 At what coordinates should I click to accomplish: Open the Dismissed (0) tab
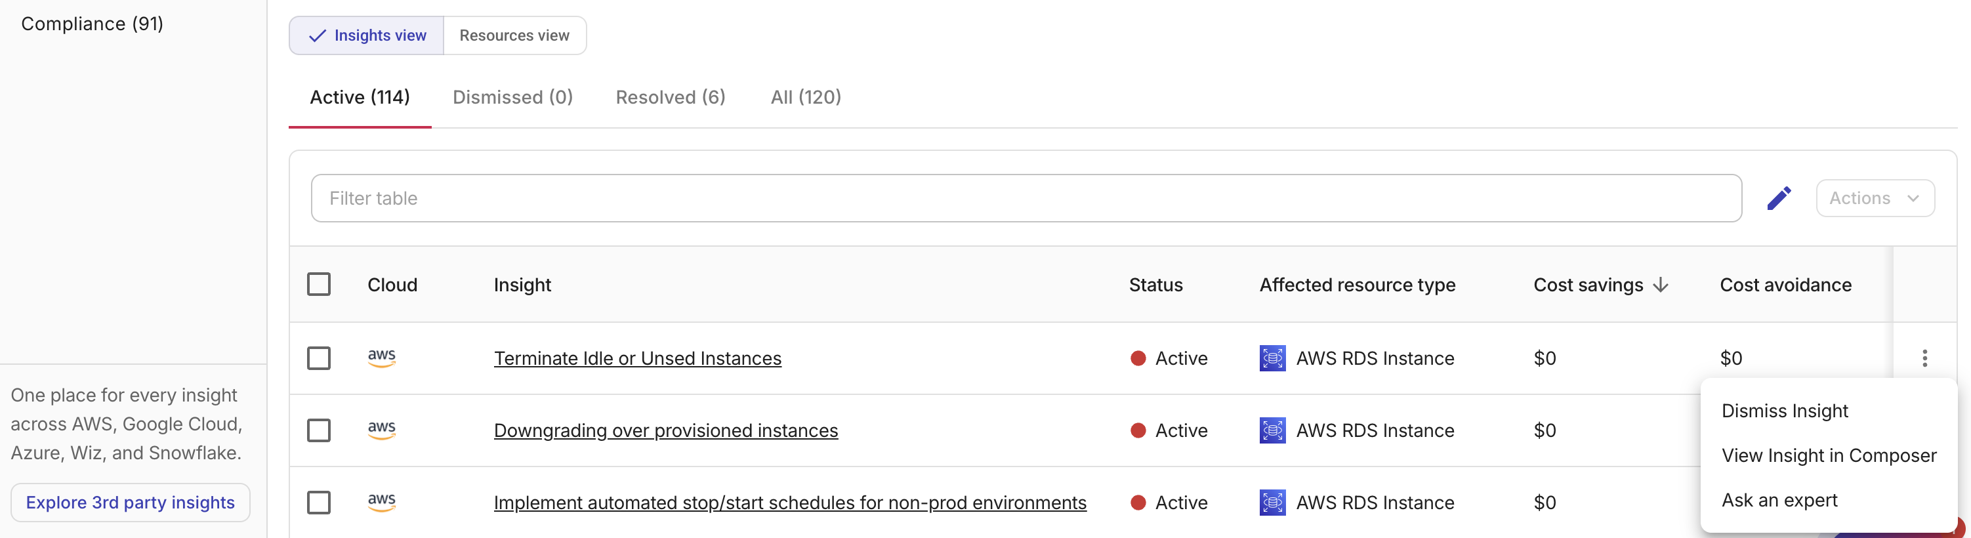click(x=512, y=97)
